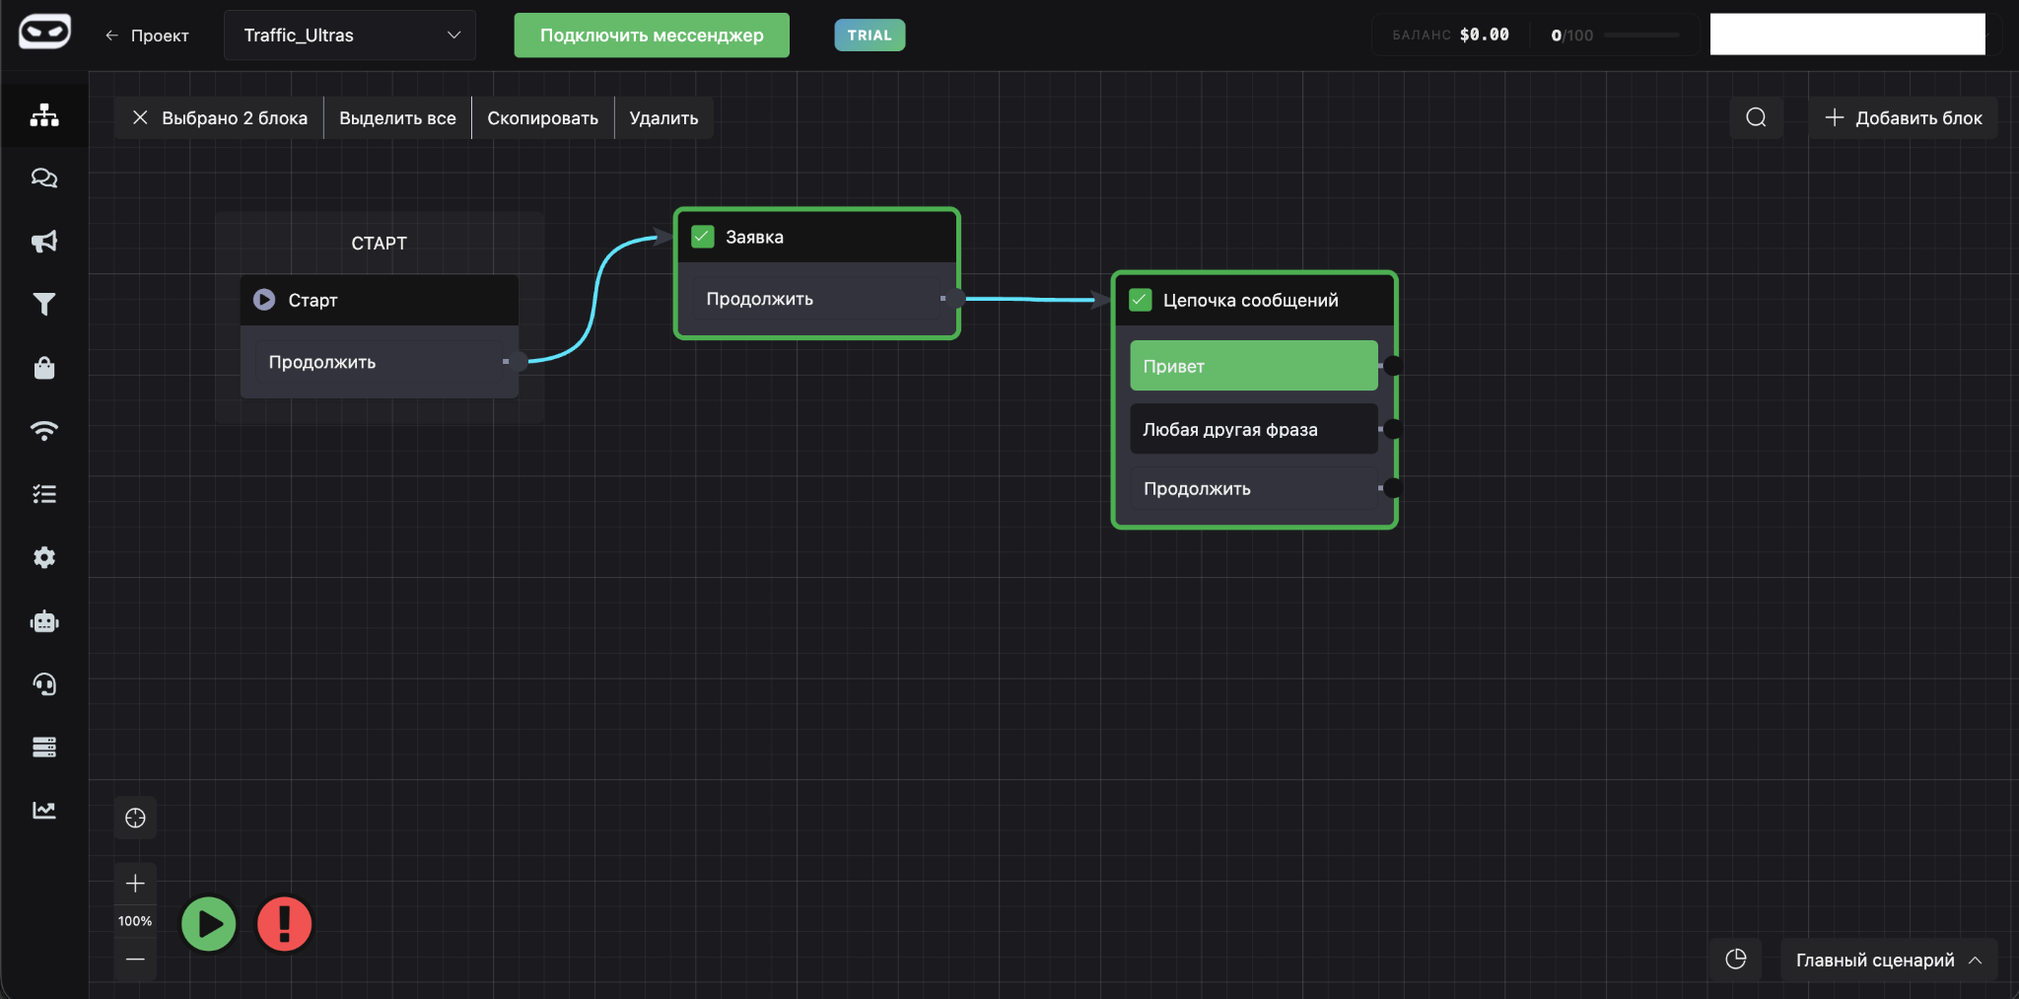Screen dimensions: 2019x999
Task: Zoom out with the minus icon
Action: [x=135, y=959]
